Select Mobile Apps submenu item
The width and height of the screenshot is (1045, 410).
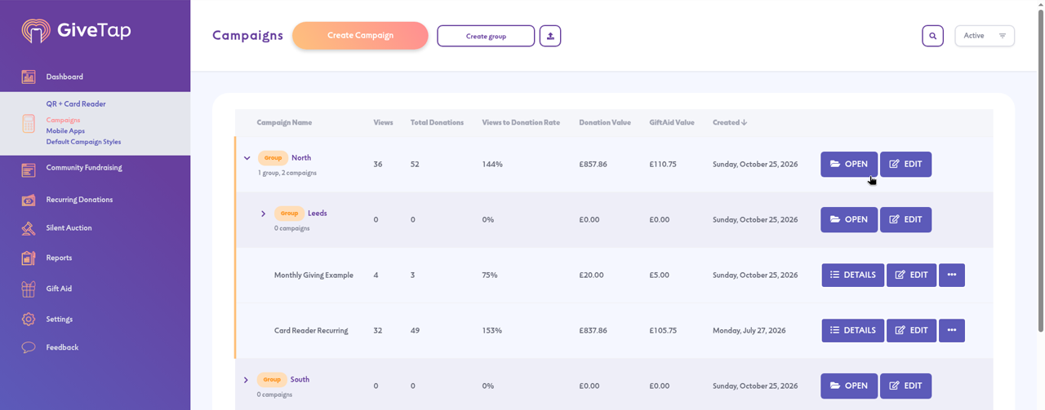tap(65, 131)
